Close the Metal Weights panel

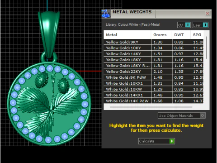208,14
